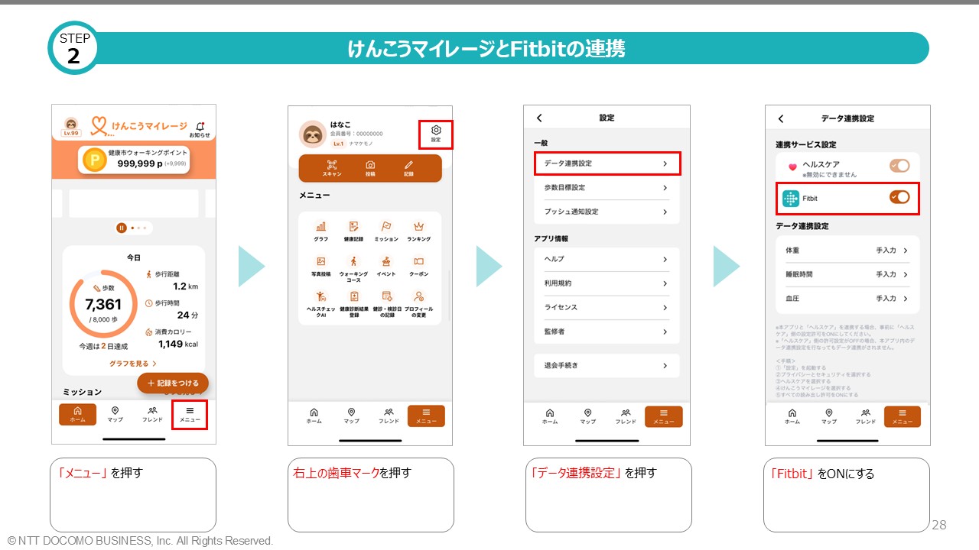The image size is (979, 550).
Task: Tap the 999,999 p point balance
Action: 140,163
